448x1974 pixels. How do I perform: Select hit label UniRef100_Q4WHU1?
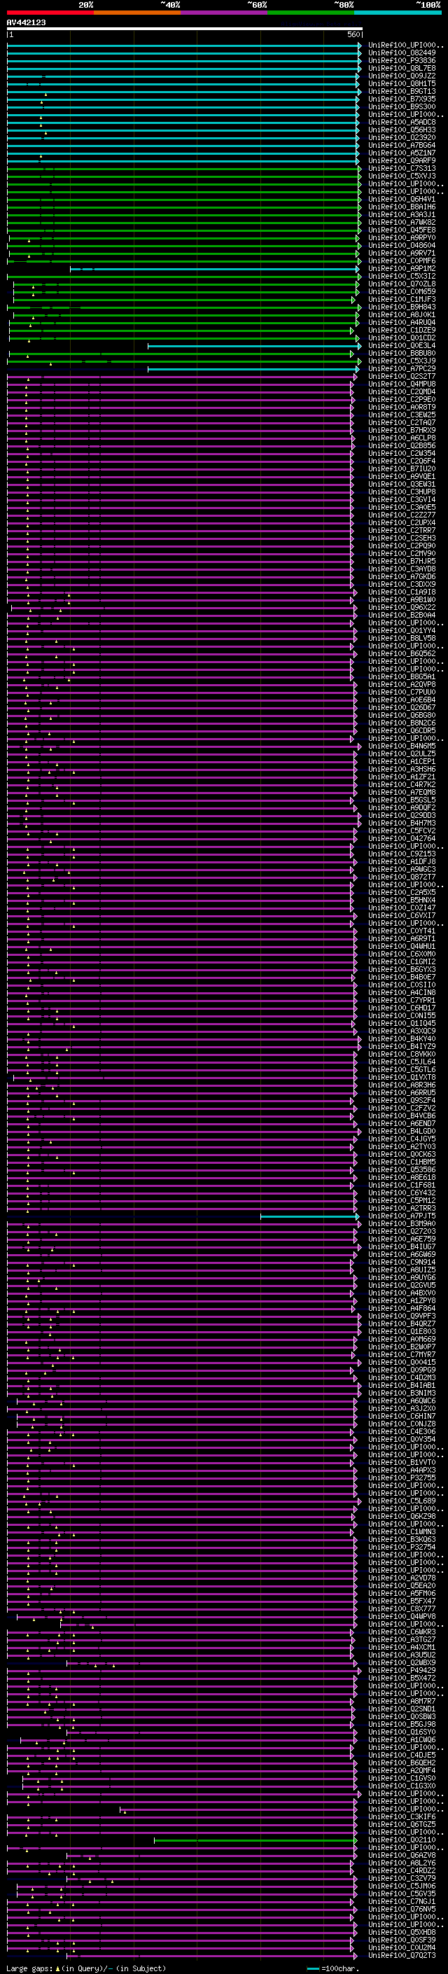[x=402, y=947]
